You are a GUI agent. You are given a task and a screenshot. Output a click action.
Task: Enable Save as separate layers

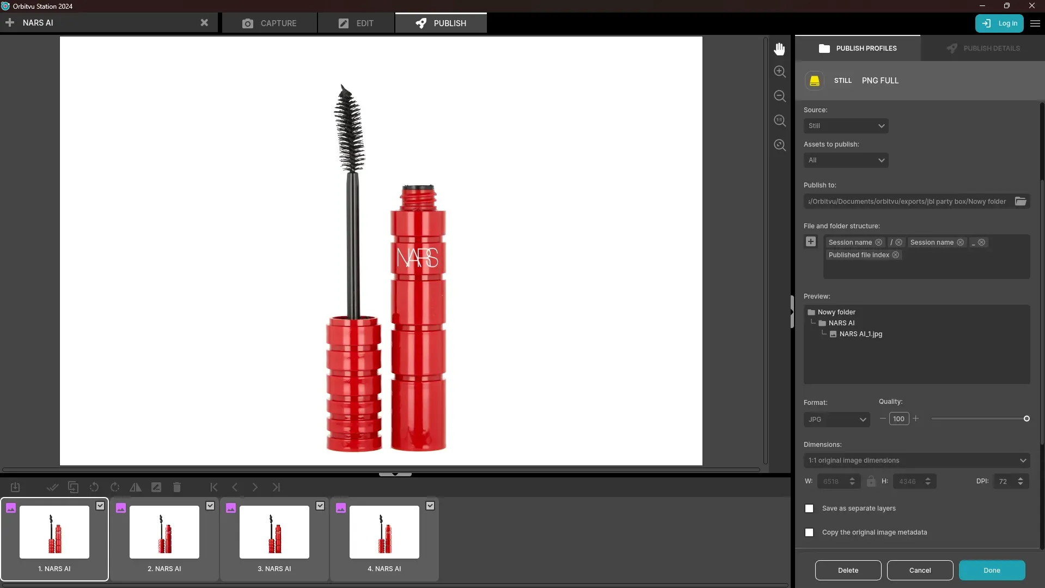tap(809, 508)
